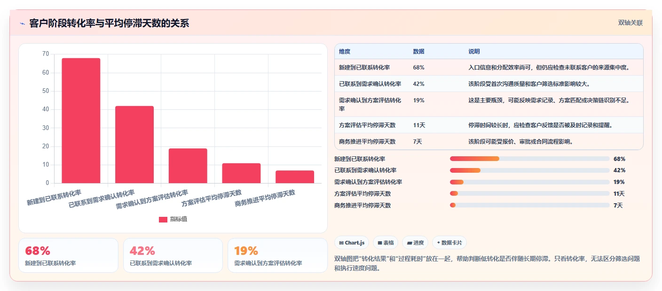Click the 已联系到需求确认转化率 progress bar
This screenshot has width=662, height=291.
[x=529, y=170]
